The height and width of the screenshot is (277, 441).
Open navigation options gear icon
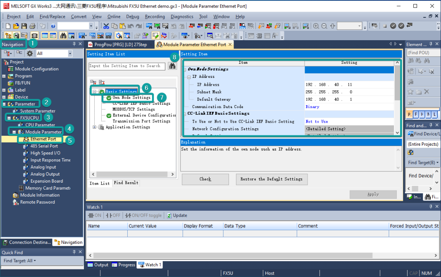click(30, 53)
